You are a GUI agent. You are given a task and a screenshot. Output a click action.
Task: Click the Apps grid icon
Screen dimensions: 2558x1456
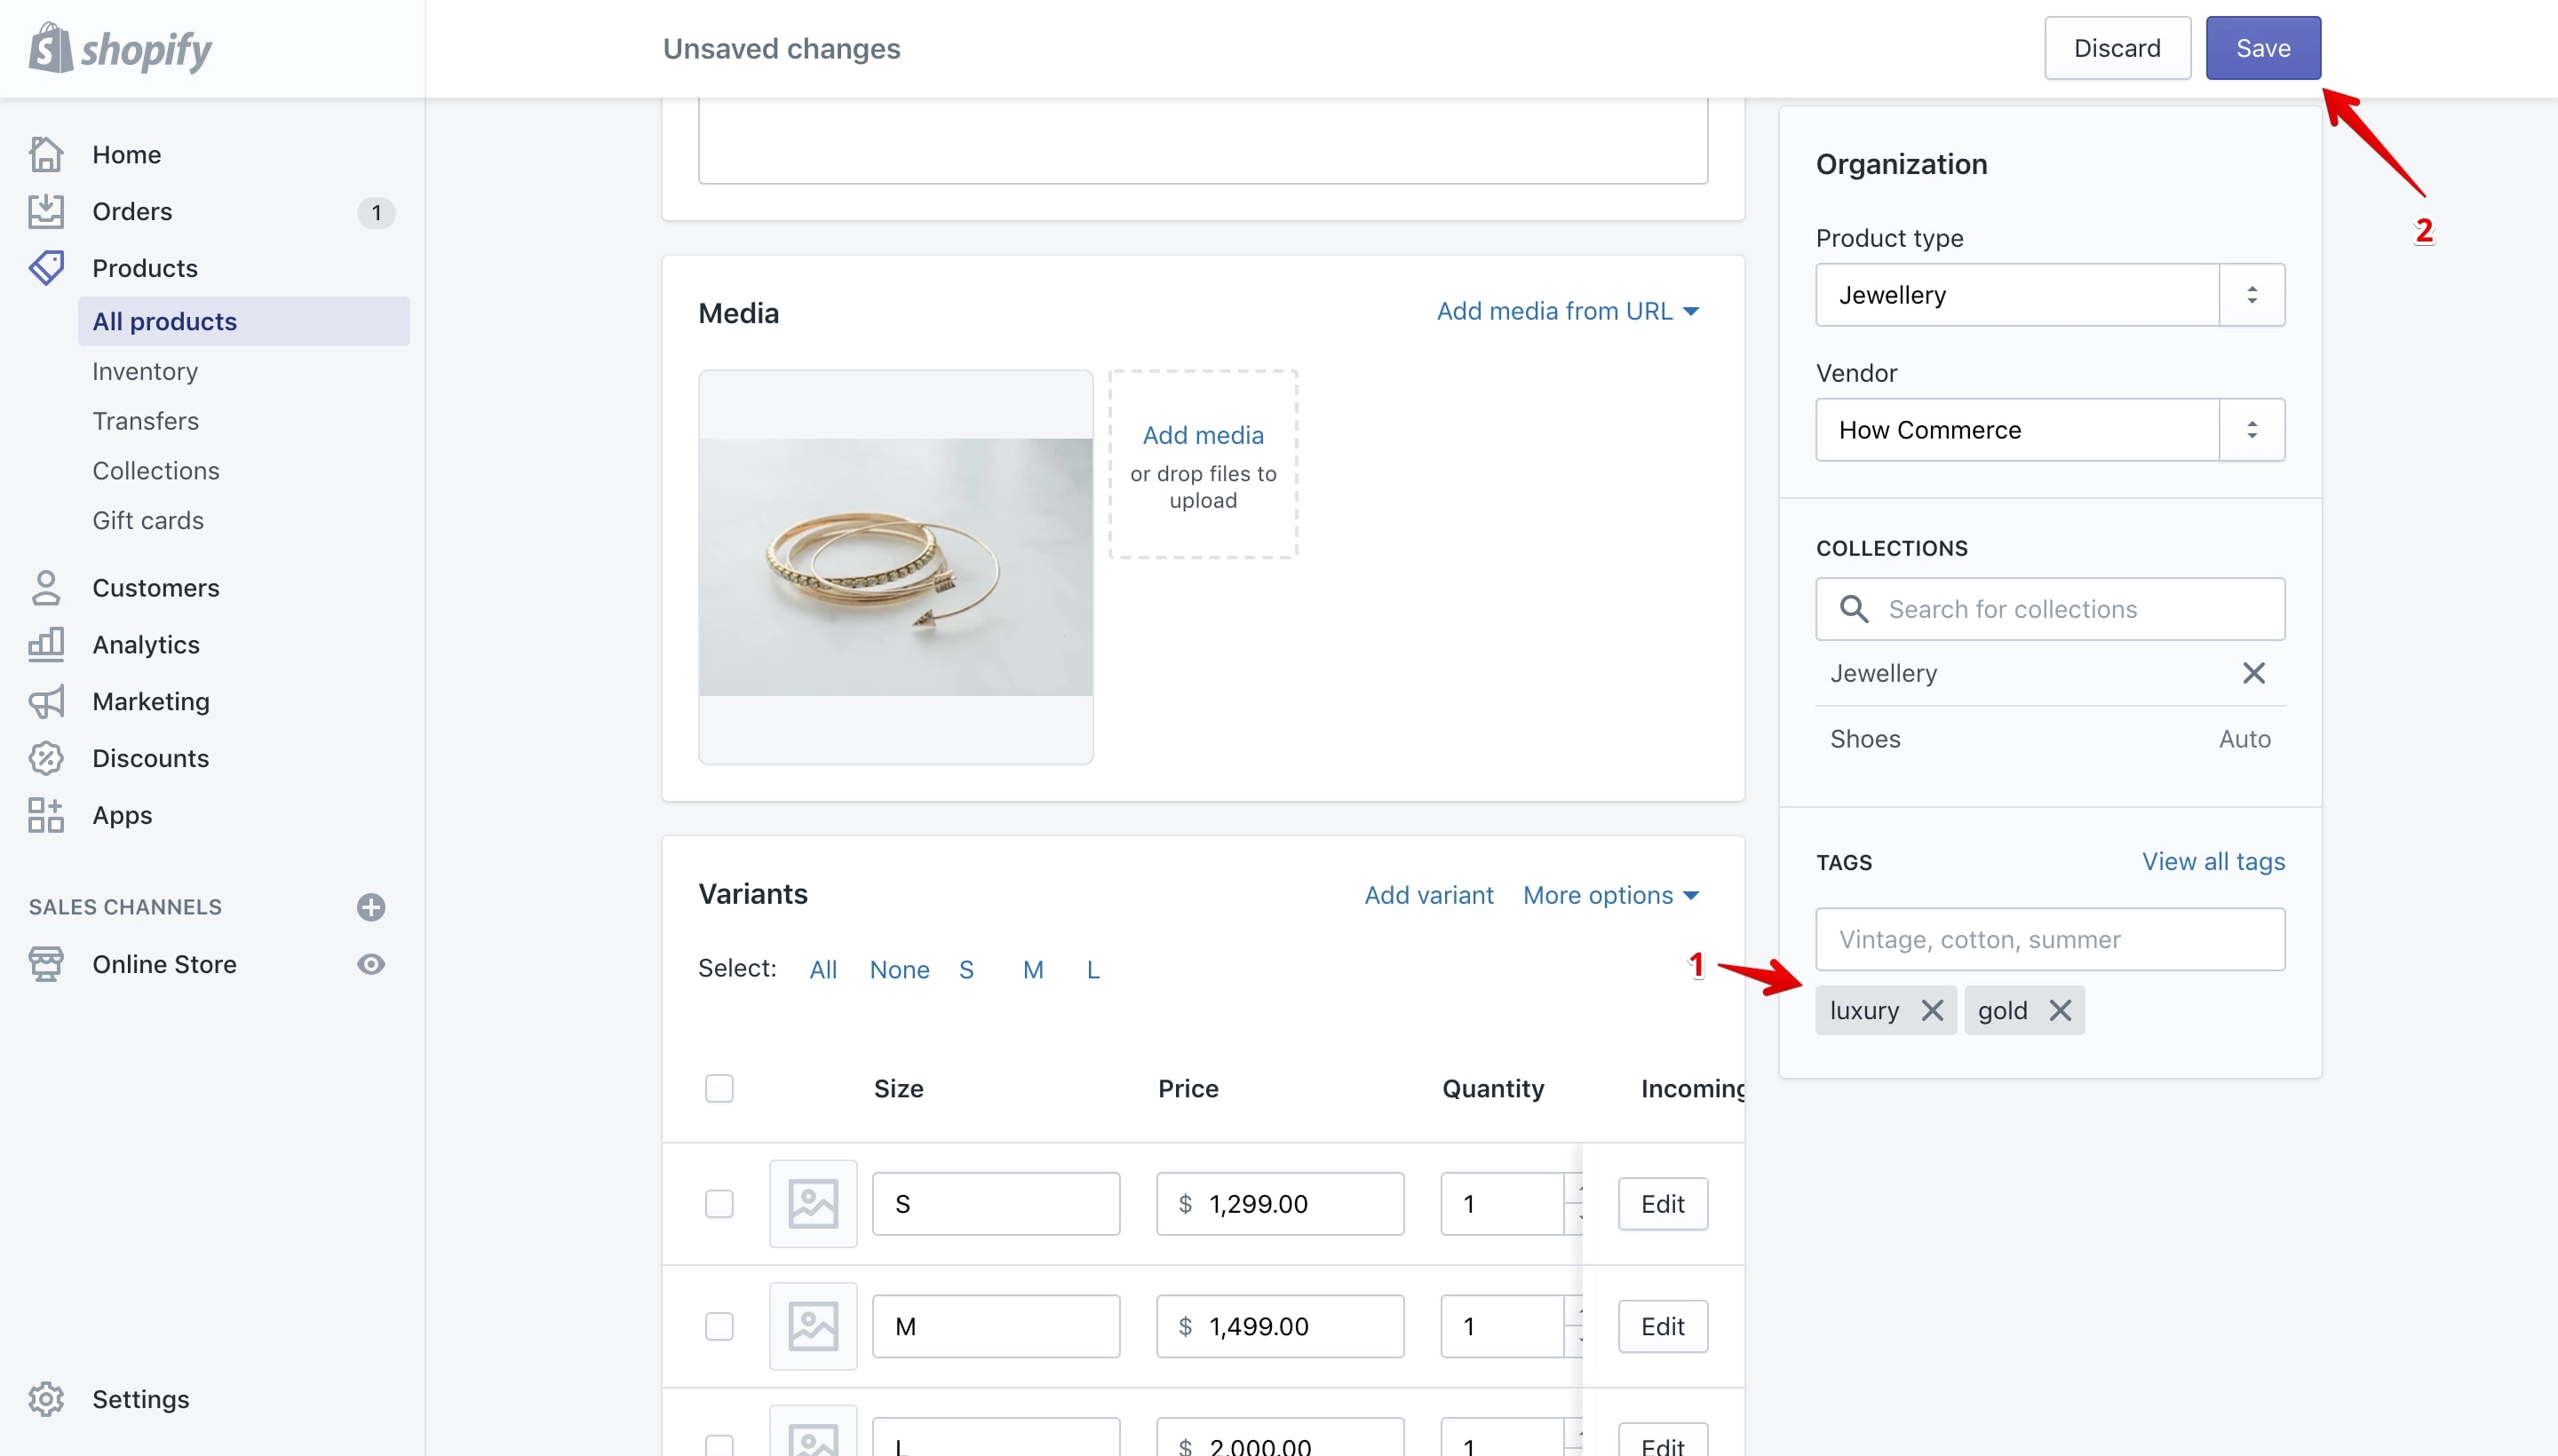(46, 815)
